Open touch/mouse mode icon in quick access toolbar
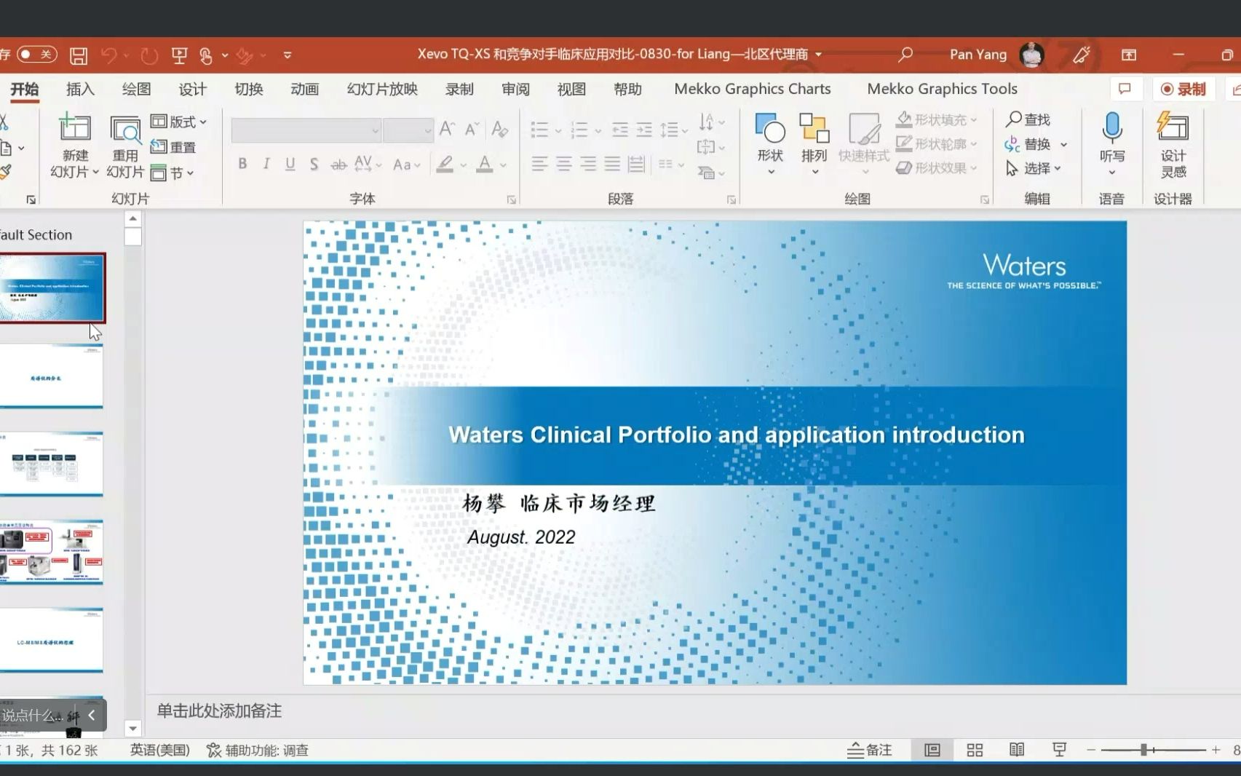The image size is (1241, 776). pos(206,55)
